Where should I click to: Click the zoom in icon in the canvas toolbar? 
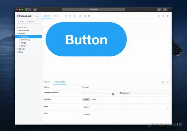tap(65, 16)
